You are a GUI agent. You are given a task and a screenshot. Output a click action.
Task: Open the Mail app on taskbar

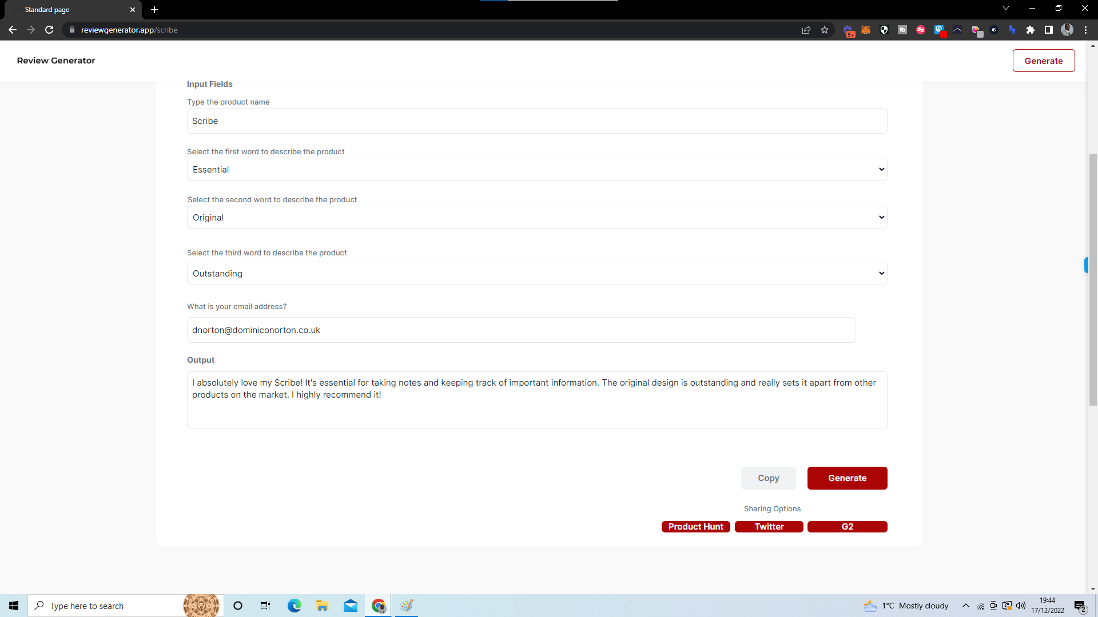[x=350, y=606]
